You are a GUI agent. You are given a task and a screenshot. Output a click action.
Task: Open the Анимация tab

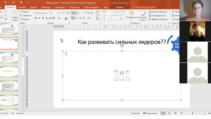click(x=60, y=7)
